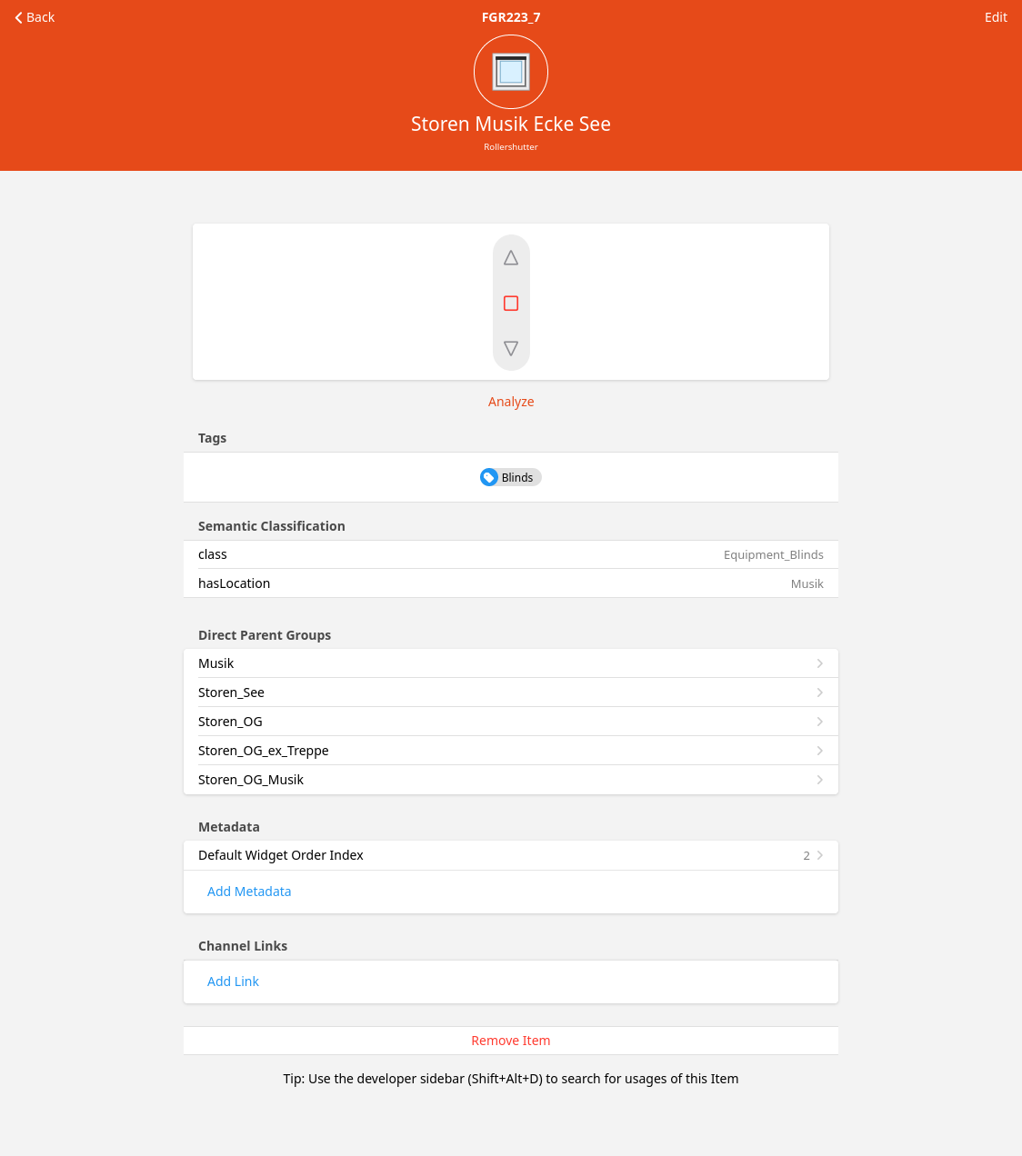The width and height of the screenshot is (1022, 1156).
Task: Select the Blinds tag chip
Action: point(511,477)
